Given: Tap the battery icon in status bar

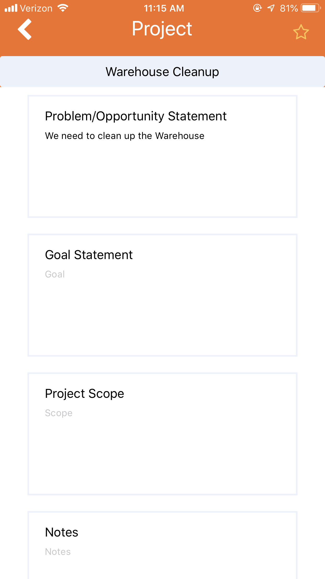Looking at the screenshot, I should click(x=311, y=8).
